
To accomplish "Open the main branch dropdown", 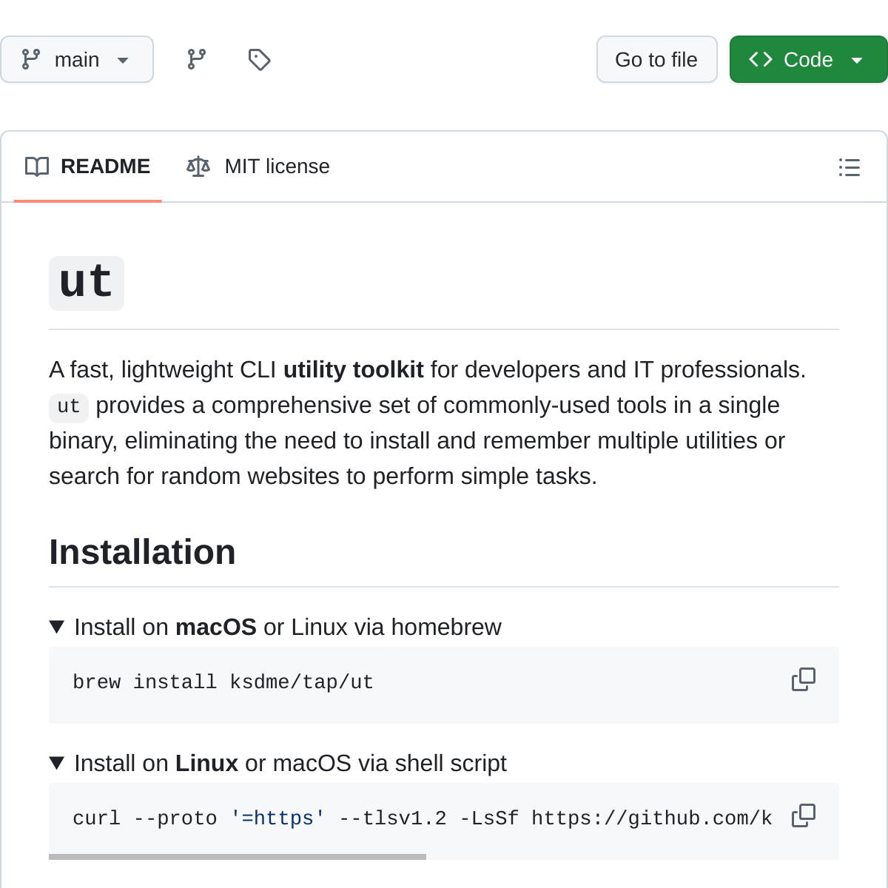I will 77,59.
